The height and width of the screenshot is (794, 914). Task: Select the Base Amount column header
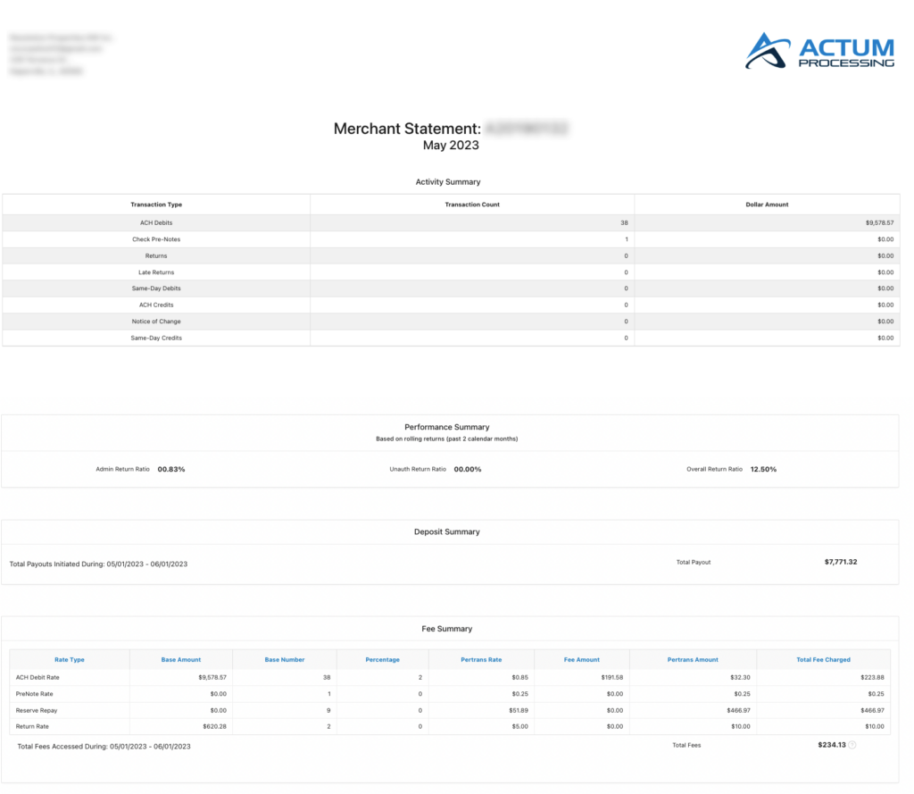click(x=181, y=659)
